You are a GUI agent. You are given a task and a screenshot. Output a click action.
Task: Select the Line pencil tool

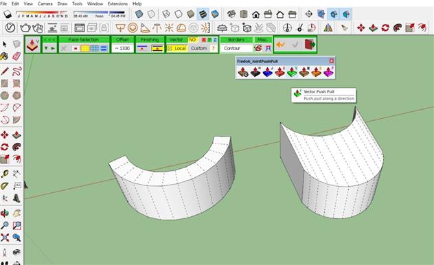pyautogui.click(x=5, y=71)
